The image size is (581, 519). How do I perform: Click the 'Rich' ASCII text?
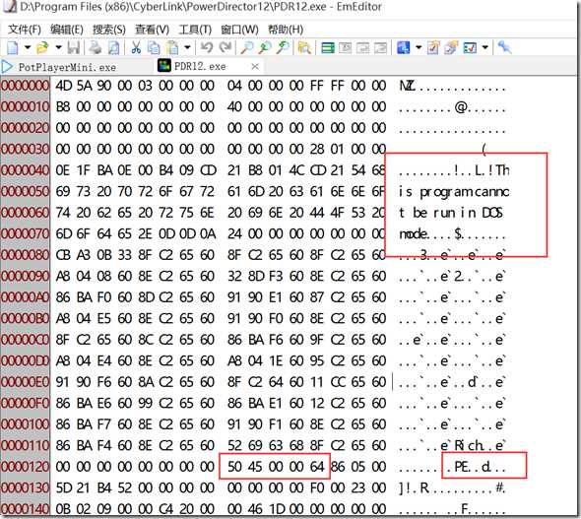click(x=469, y=445)
